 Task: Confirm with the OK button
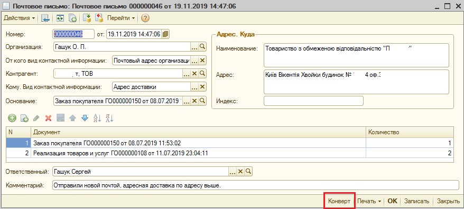pyautogui.click(x=392, y=201)
